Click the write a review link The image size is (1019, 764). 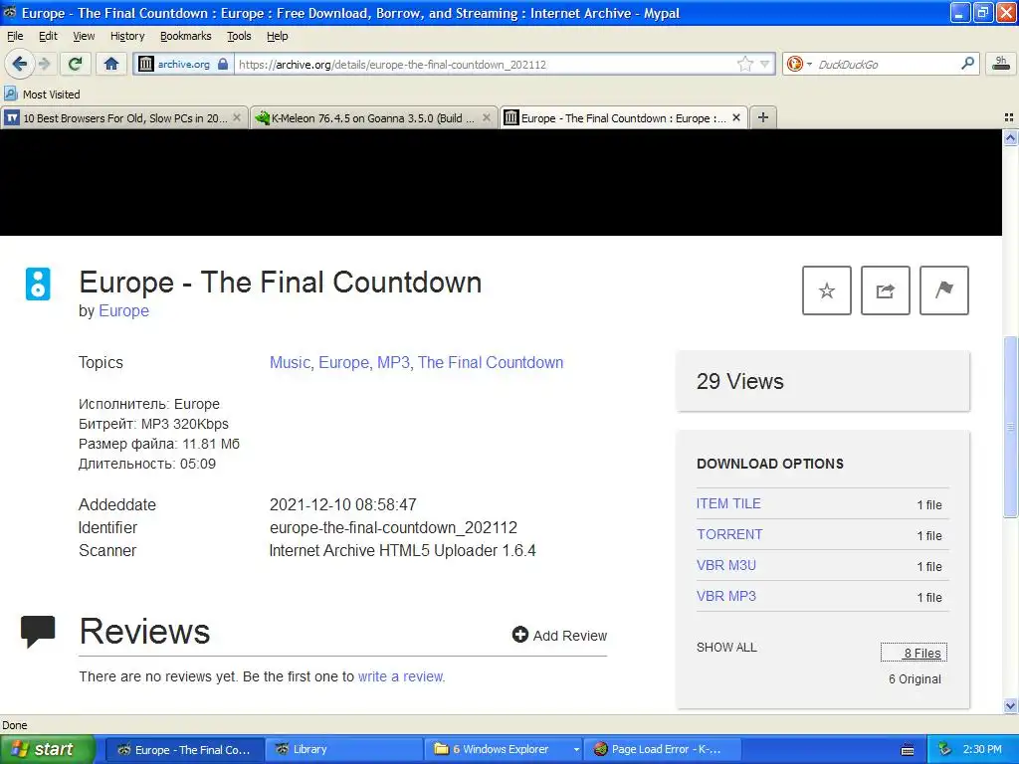pos(400,676)
